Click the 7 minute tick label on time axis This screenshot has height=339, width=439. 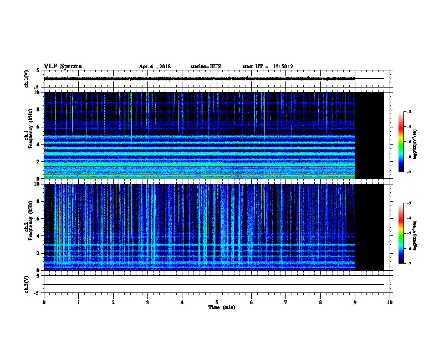click(286, 302)
